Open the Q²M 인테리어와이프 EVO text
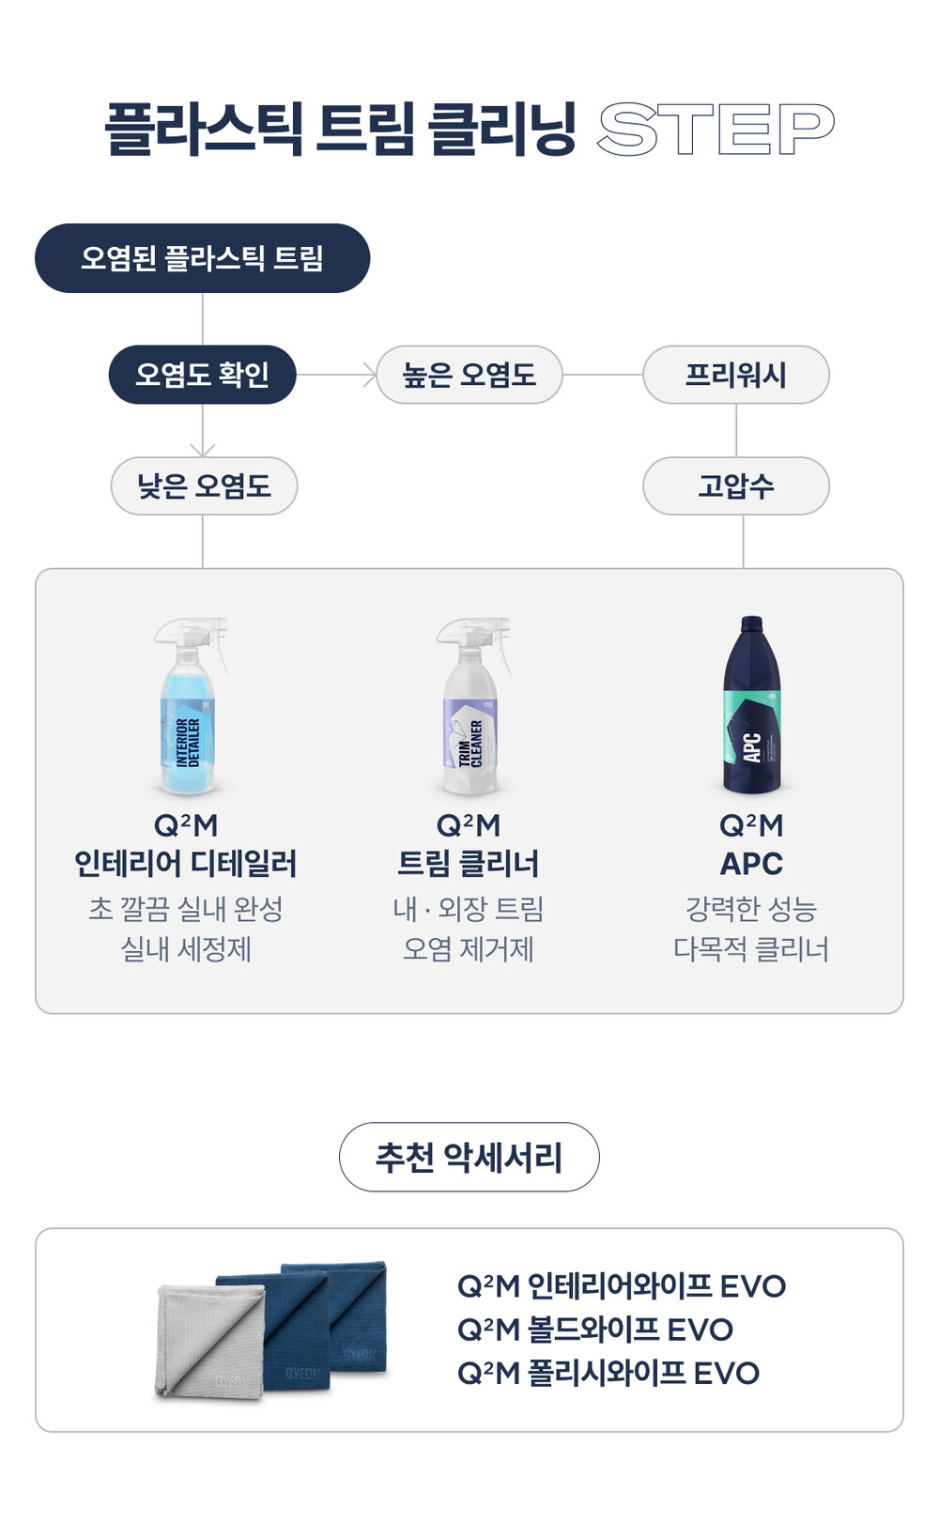 621,1286
